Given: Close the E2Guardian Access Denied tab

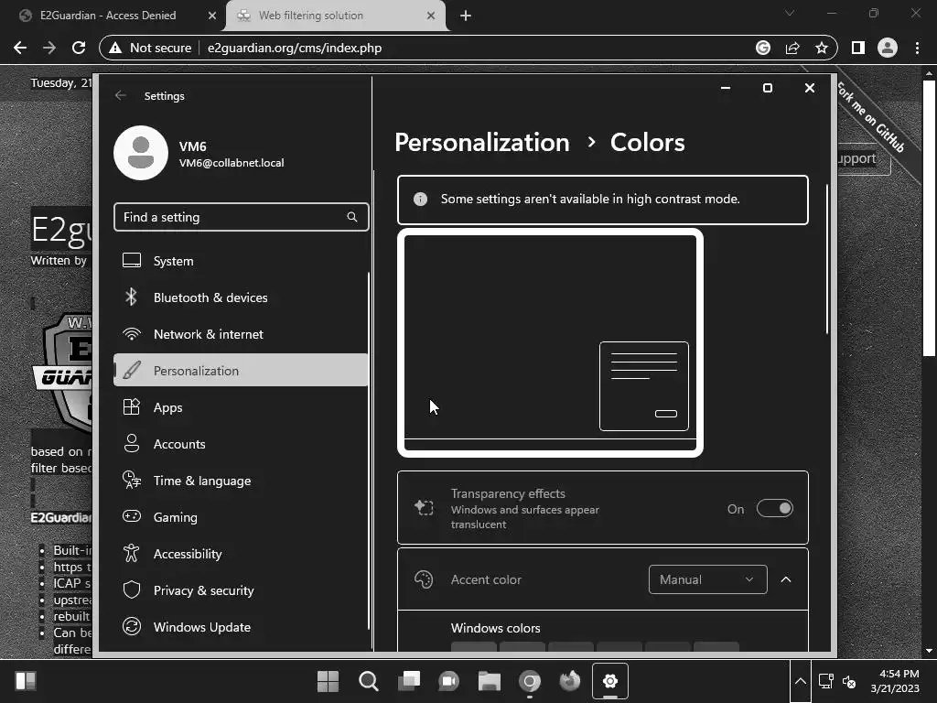Looking at the screenshot, I should [211, 16].
